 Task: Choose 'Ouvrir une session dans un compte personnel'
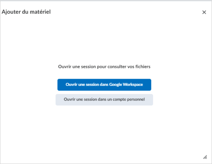104,100
